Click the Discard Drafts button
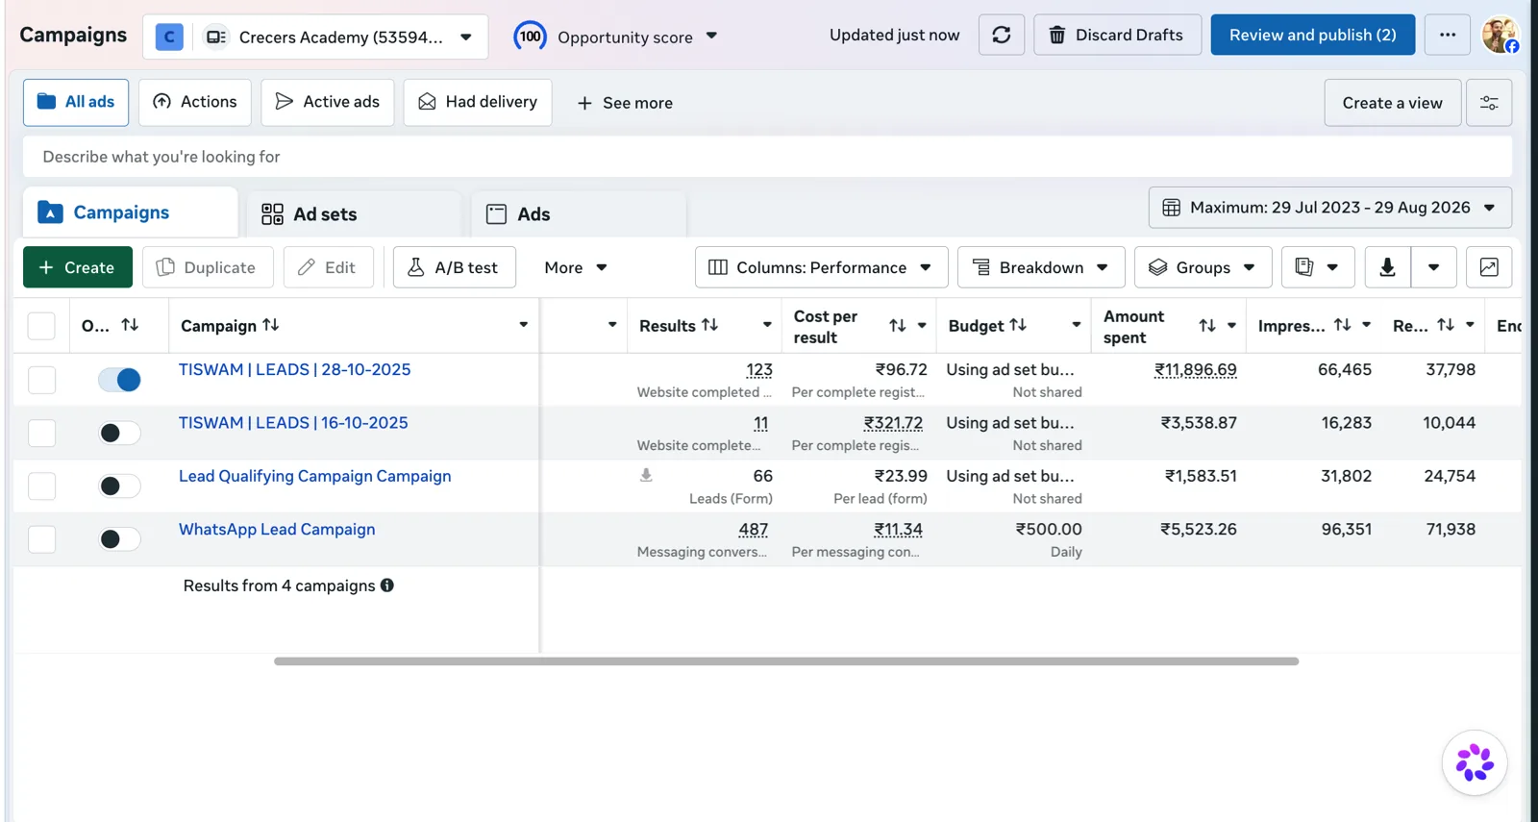The width and height of the screenshot is (1538, 822). coord(1117,35)
